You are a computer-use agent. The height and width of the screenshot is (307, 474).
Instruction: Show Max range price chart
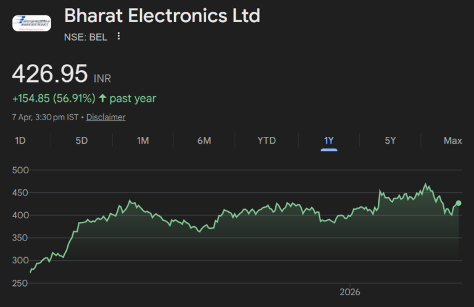(x=453, y=141)
